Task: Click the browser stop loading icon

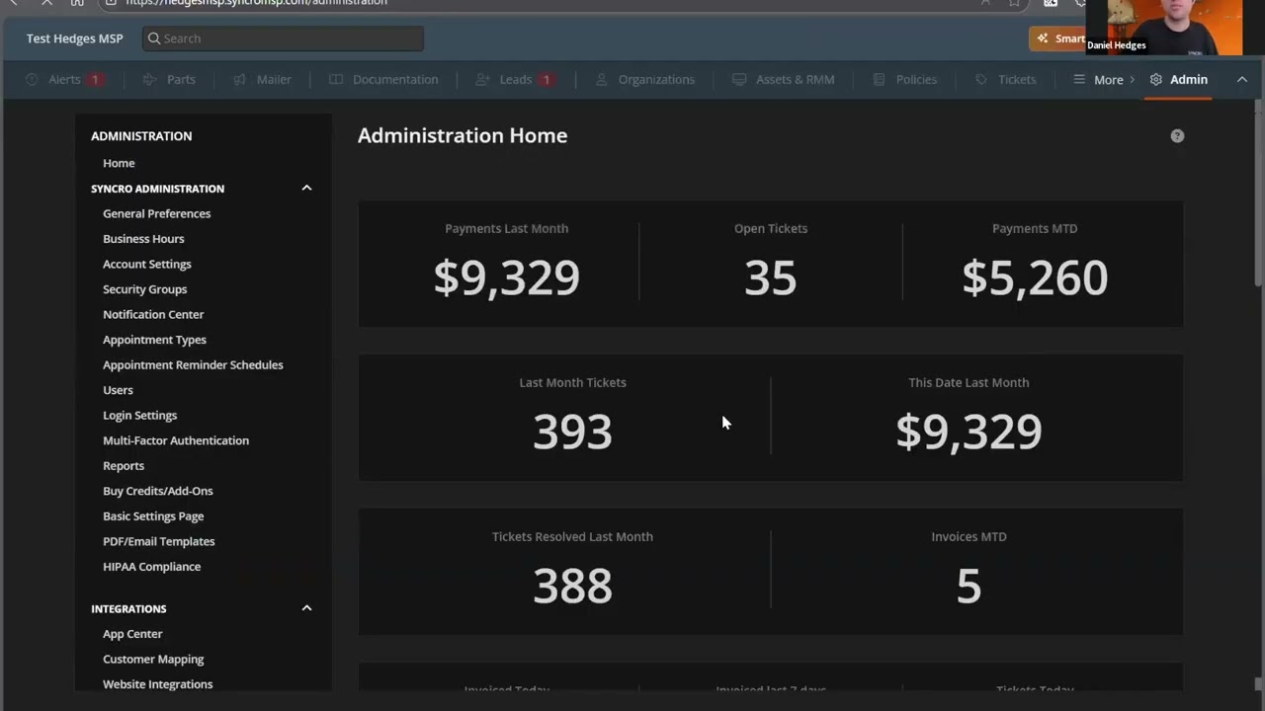Action: click(46, 3)
